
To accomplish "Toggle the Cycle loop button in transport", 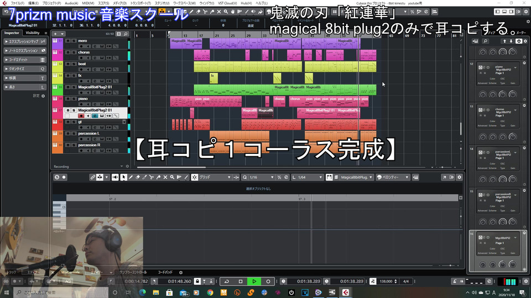I will 227,281.
